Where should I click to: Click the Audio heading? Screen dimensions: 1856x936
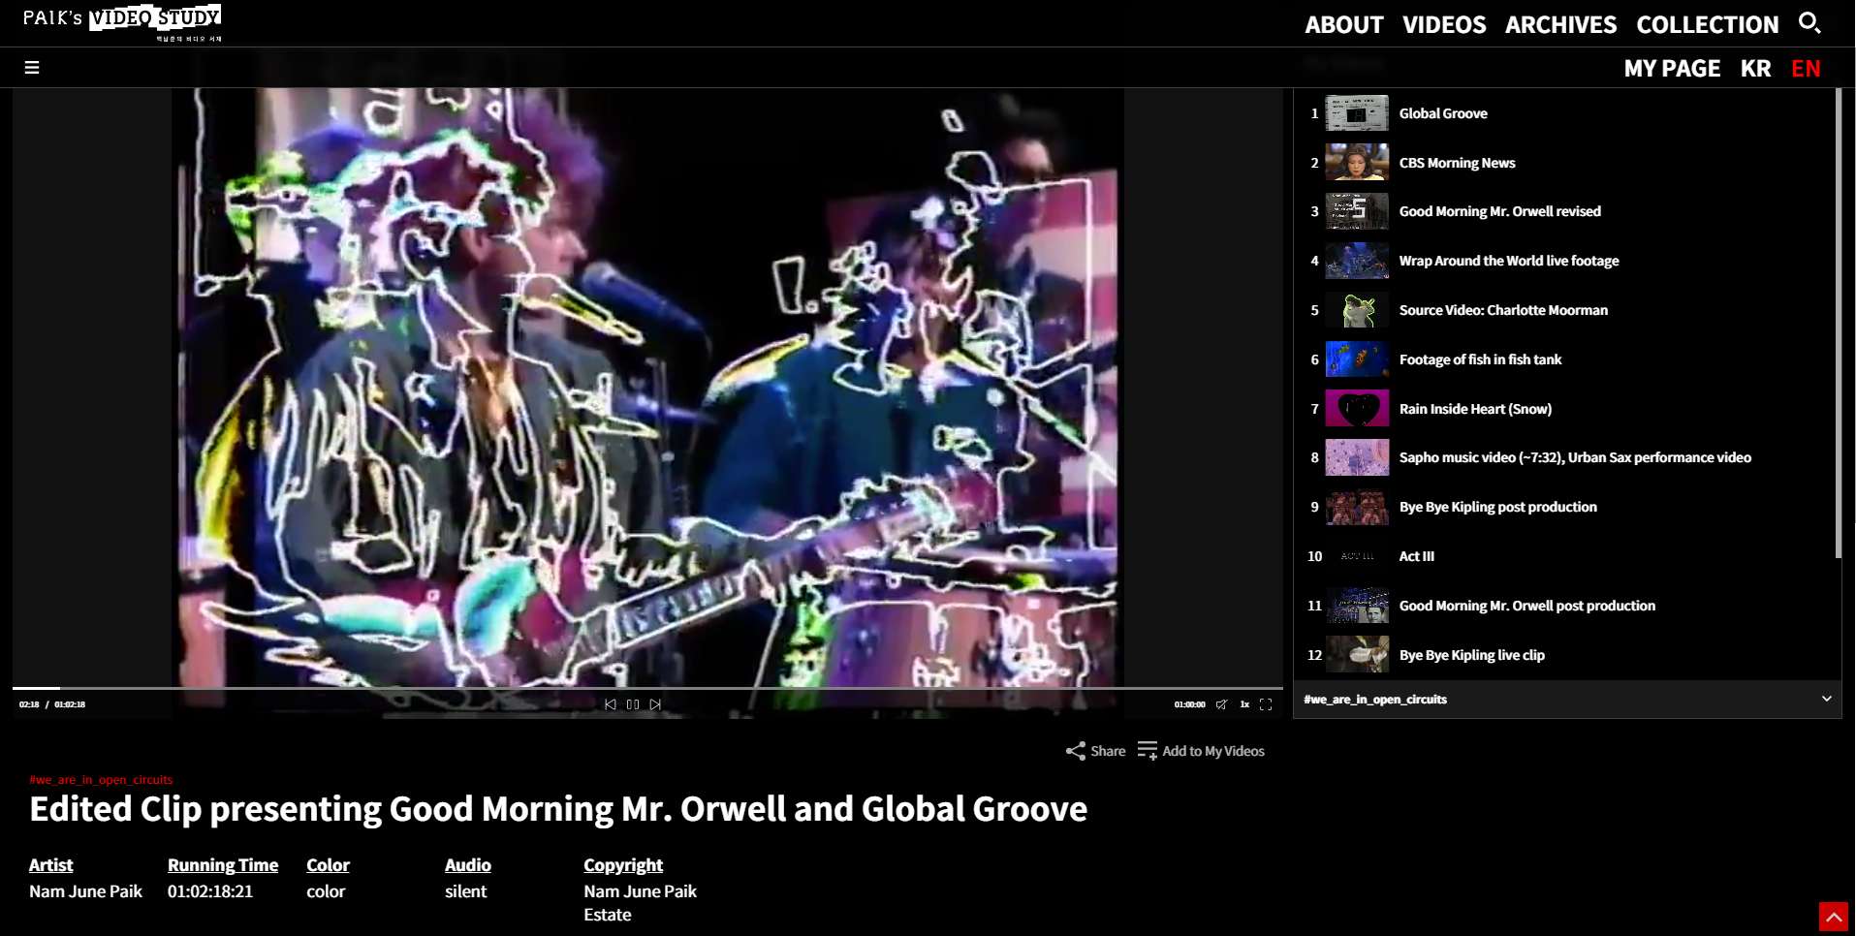click(x=468, y=865)
